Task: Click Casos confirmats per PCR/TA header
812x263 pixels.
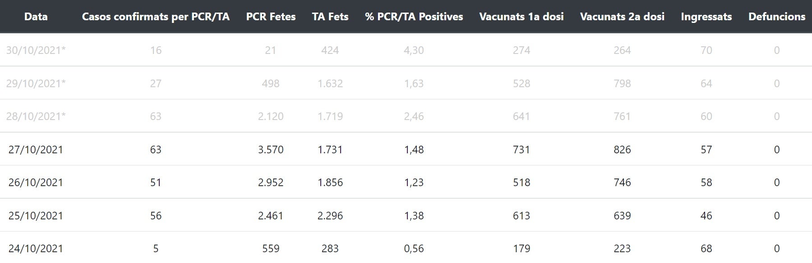Action: pos(156,17)
